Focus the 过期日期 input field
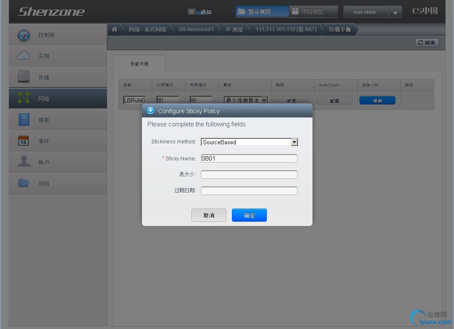 point(249,191)
